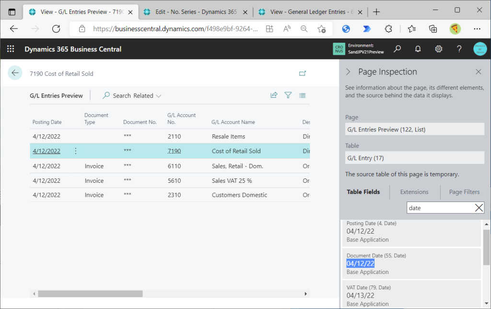Open the 7190 G/L account link

point(174,151)
